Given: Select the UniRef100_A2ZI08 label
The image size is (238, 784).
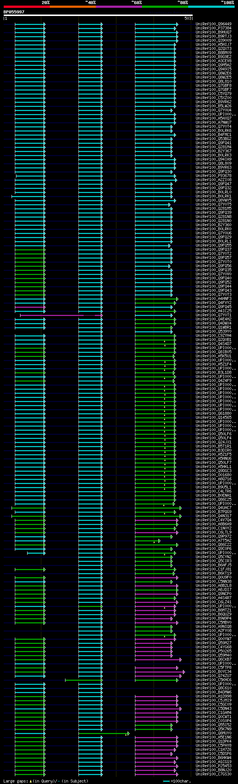Looking at the screenshot, I should 213,180.
